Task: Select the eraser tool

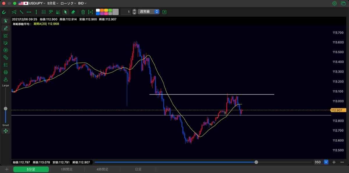Action: 73,12
